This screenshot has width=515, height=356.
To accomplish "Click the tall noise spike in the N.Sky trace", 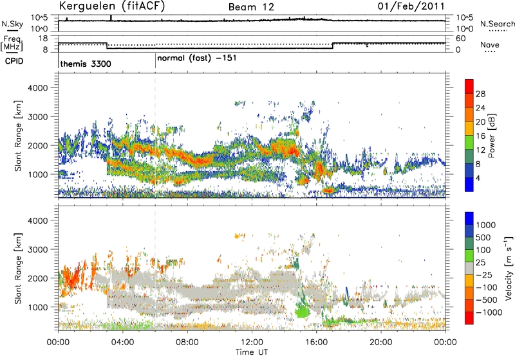I will [111, 18].
